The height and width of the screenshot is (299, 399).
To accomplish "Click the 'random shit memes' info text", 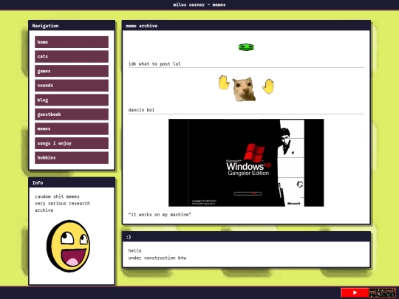I will pos(57,196).
